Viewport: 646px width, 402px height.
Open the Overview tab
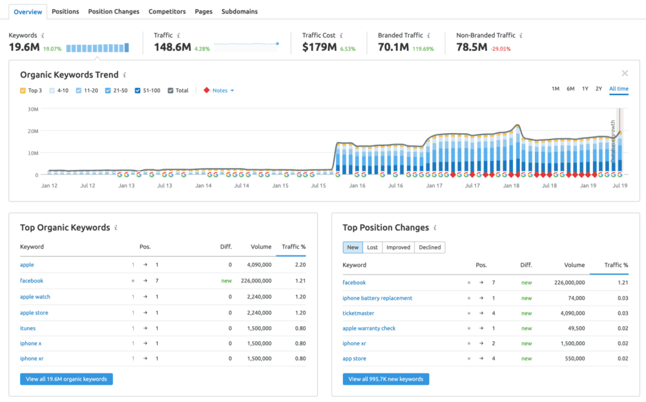coord(28,12)
